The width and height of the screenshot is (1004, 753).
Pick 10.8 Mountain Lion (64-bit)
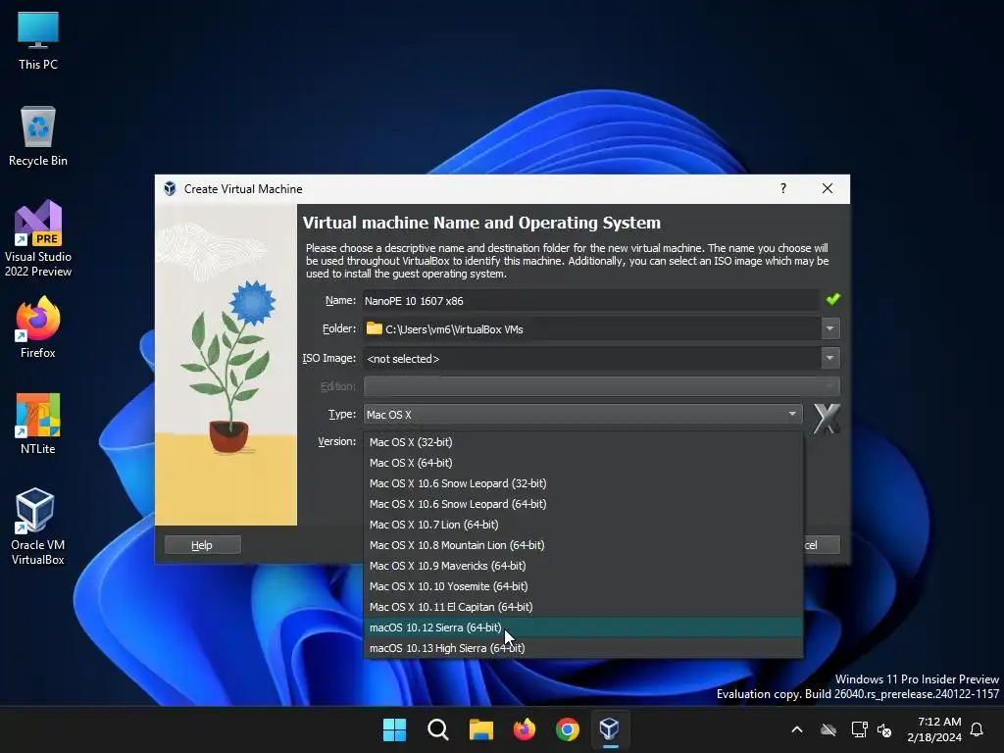(x=582, y=545)
